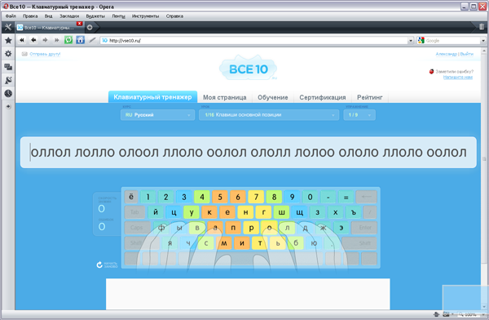Open the closed tabs trash icon
Screen dimensions: 489x320
pyautogui.click(x=482, y=27)
